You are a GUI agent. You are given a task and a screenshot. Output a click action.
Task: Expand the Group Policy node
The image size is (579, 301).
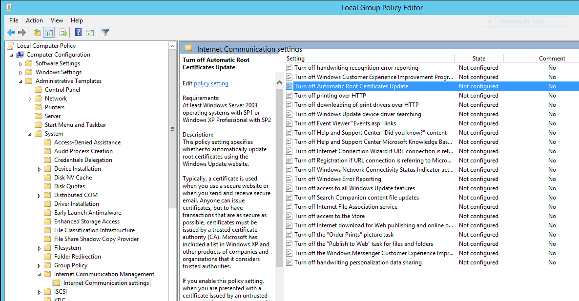39,265
